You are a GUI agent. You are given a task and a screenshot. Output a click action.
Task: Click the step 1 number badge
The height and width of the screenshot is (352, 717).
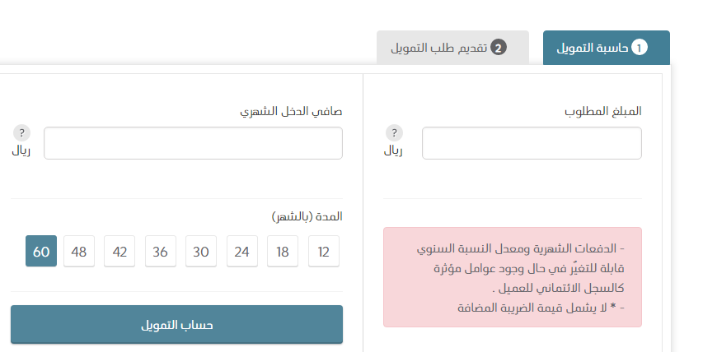640,48
